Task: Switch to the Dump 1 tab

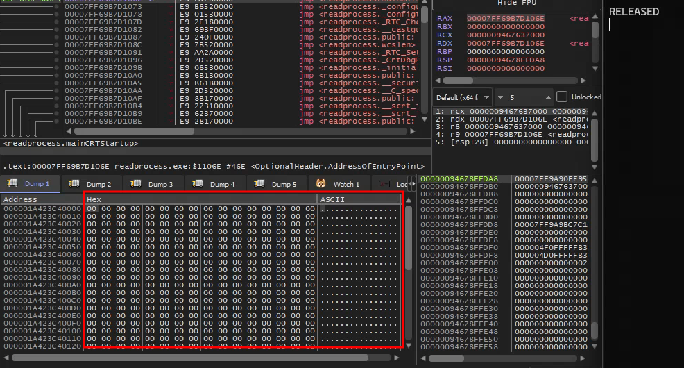Action: point(30,184)
